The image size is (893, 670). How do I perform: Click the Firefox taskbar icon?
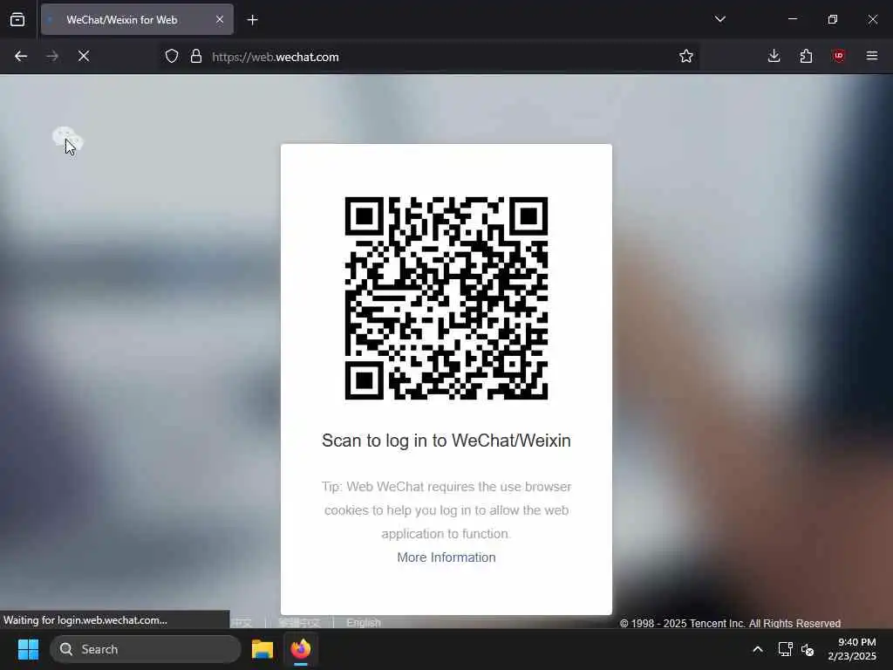(301, 649)
